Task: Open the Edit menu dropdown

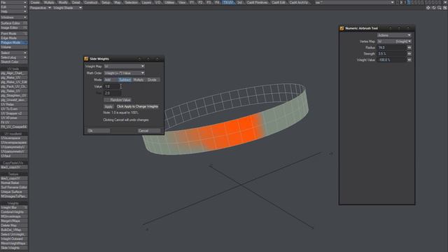Action: (x=14, y=7)
